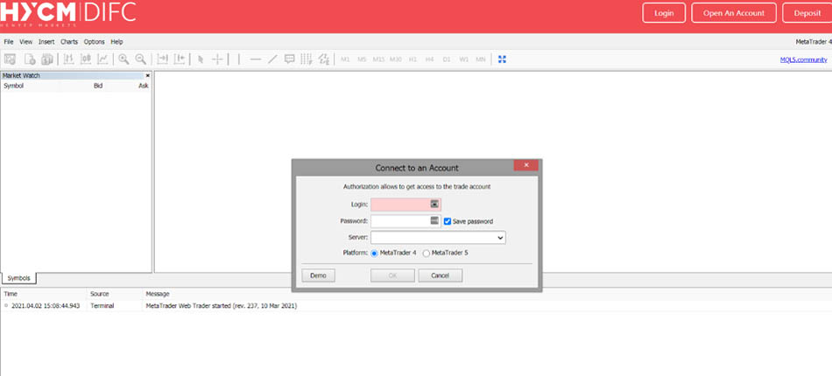This screenshot has height=376, width=832.
Task: Select the Vertical Line drawing tool
Action: click(239, 59)
